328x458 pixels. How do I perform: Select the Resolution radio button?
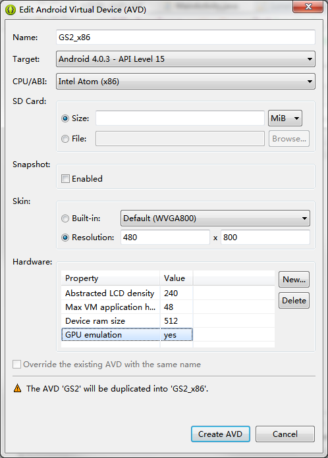click(x=65, y=238)
